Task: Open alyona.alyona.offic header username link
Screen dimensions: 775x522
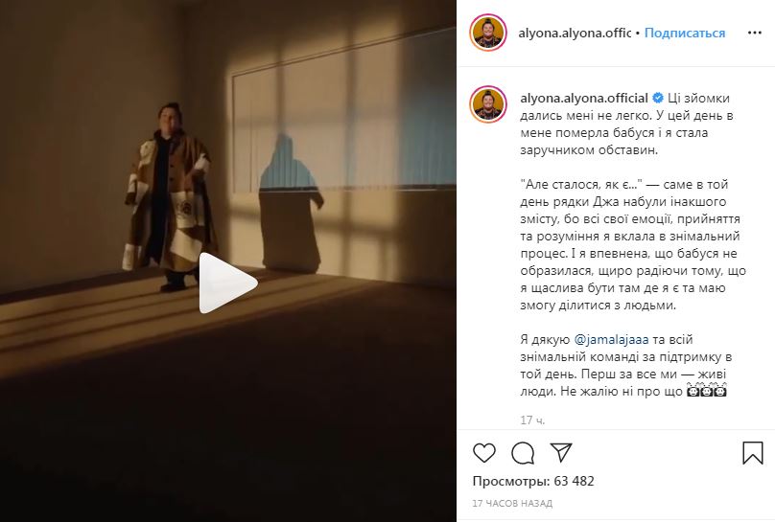Action: point(575,34)
